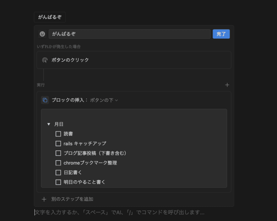The height and width of the screenshot is (221, 277).
Task: Click the ブロックの挿入 action label
Action: [70, 100]
